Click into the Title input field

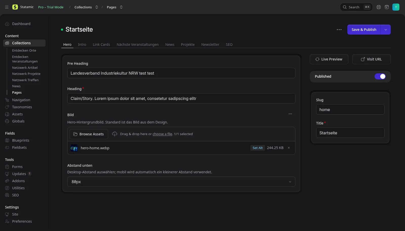tap(350, 133)
